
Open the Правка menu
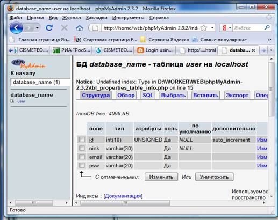pos(35,18)
